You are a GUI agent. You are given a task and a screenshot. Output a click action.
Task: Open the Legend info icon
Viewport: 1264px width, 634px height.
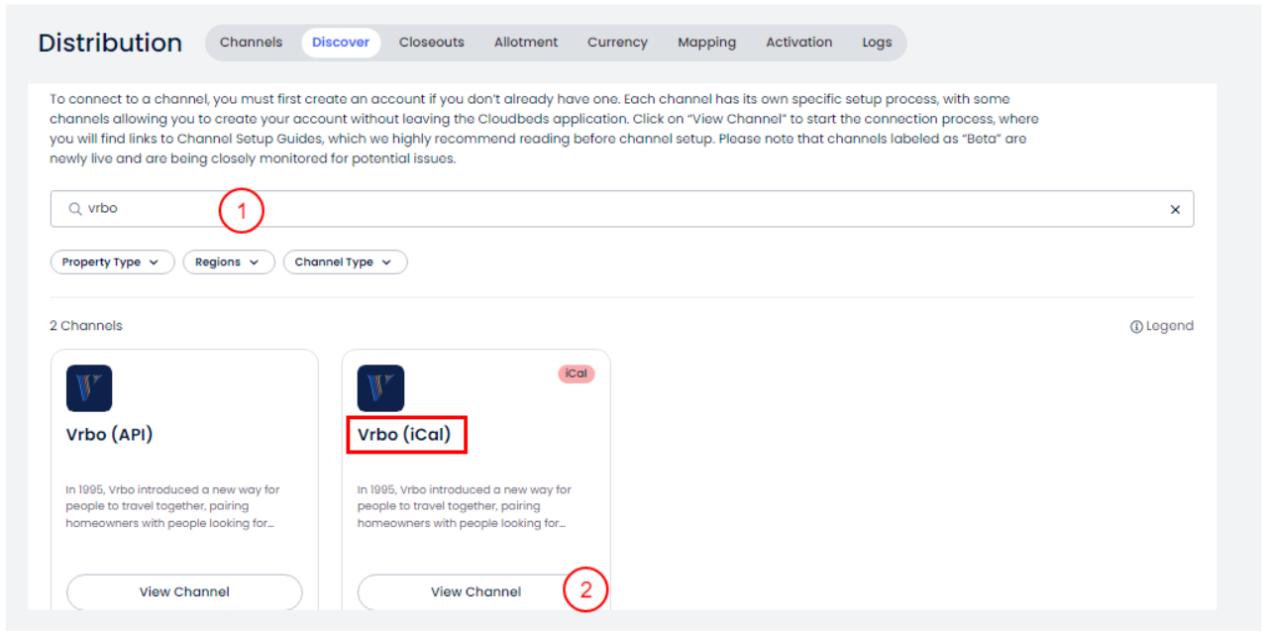pyautogui.click(x=1136, y=327)
